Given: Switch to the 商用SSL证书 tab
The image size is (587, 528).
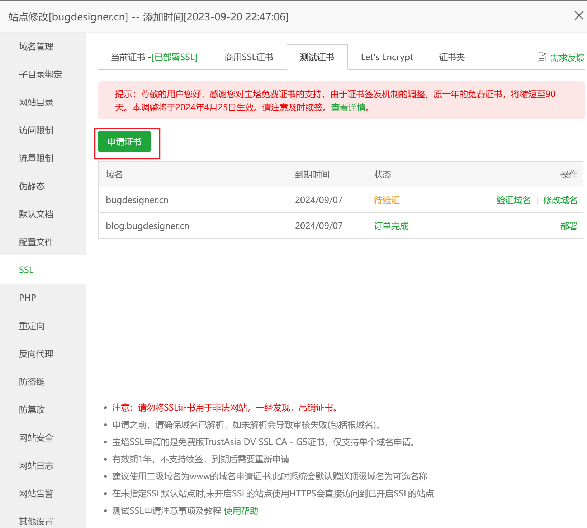Looking at the screenshot, I should tap(249, 57).
